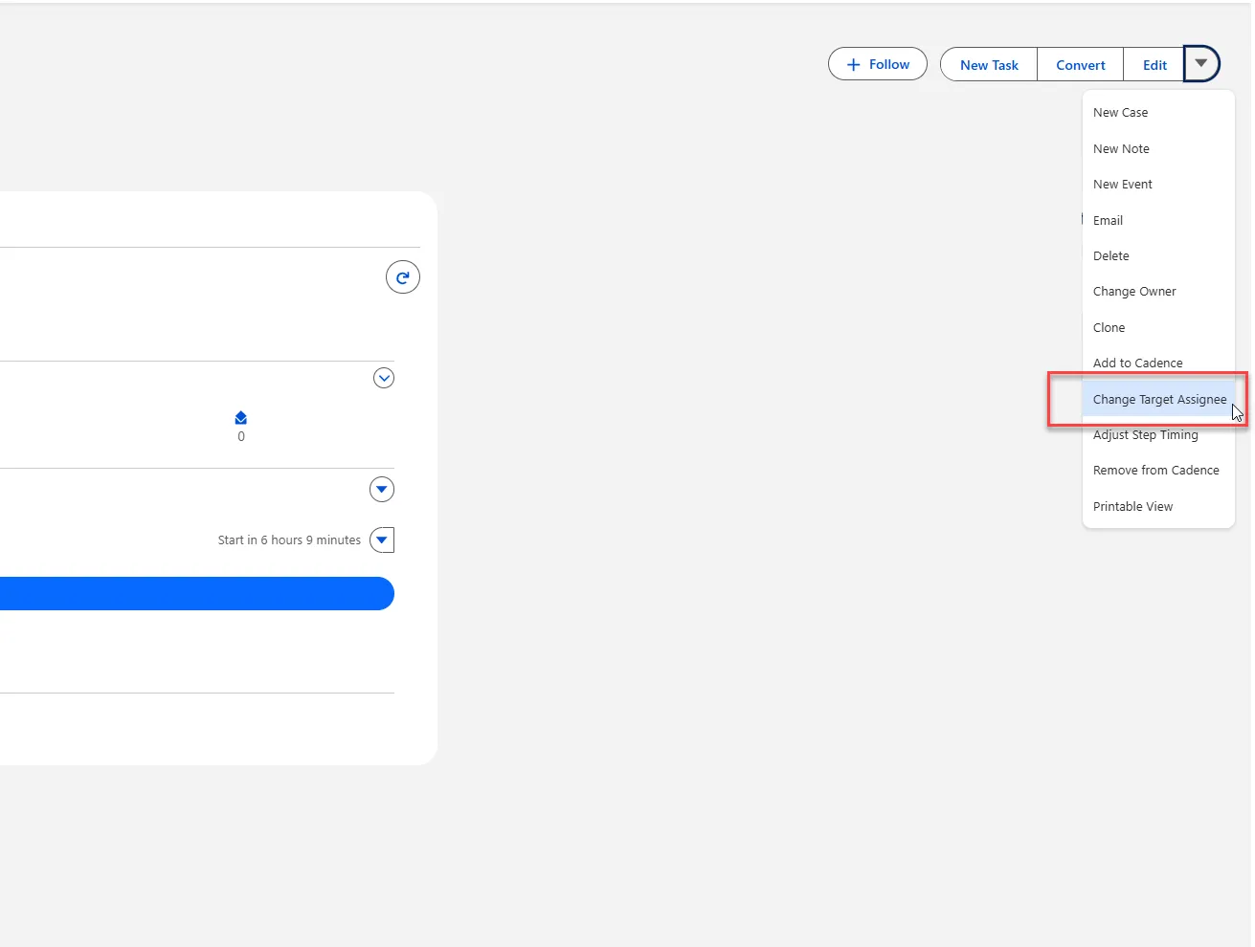This screenshot has width=1255, height=947.
Task: Click the Edit button
Action: click(1154, 65)
